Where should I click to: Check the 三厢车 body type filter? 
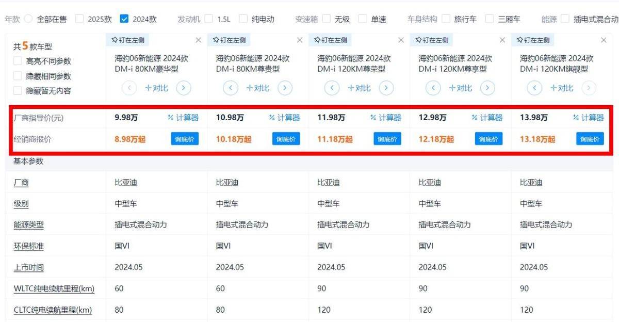click(x=490, y=19)
